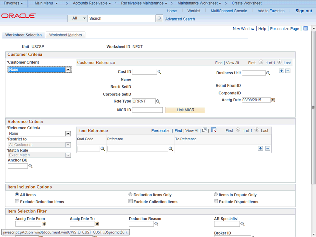The image size is (316, 237).
Task: Enable Exclude Collection Items checkbox
Action: (130, 202)
